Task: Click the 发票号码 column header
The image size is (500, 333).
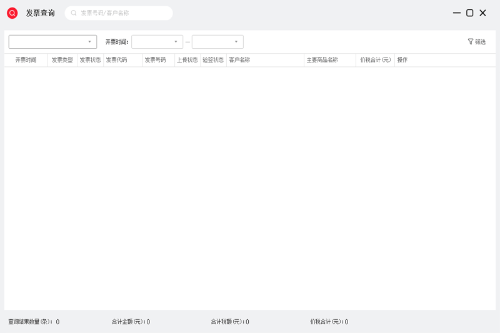Action: tap(159, 60)
